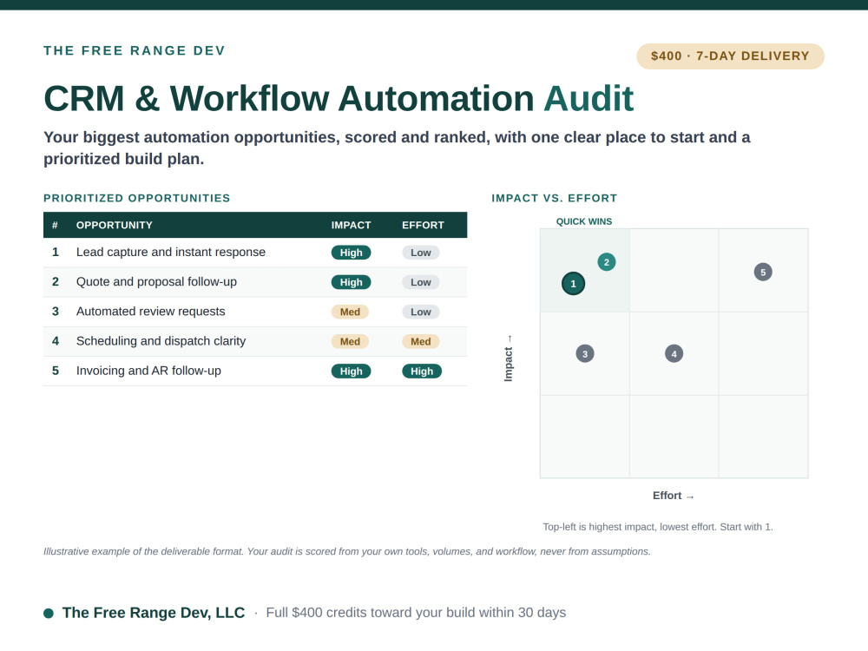Click 'IMPACT VS. EFFORT' section heading
Image resolution: width=868 pixels, height=651 pixels.
point(554,198)
